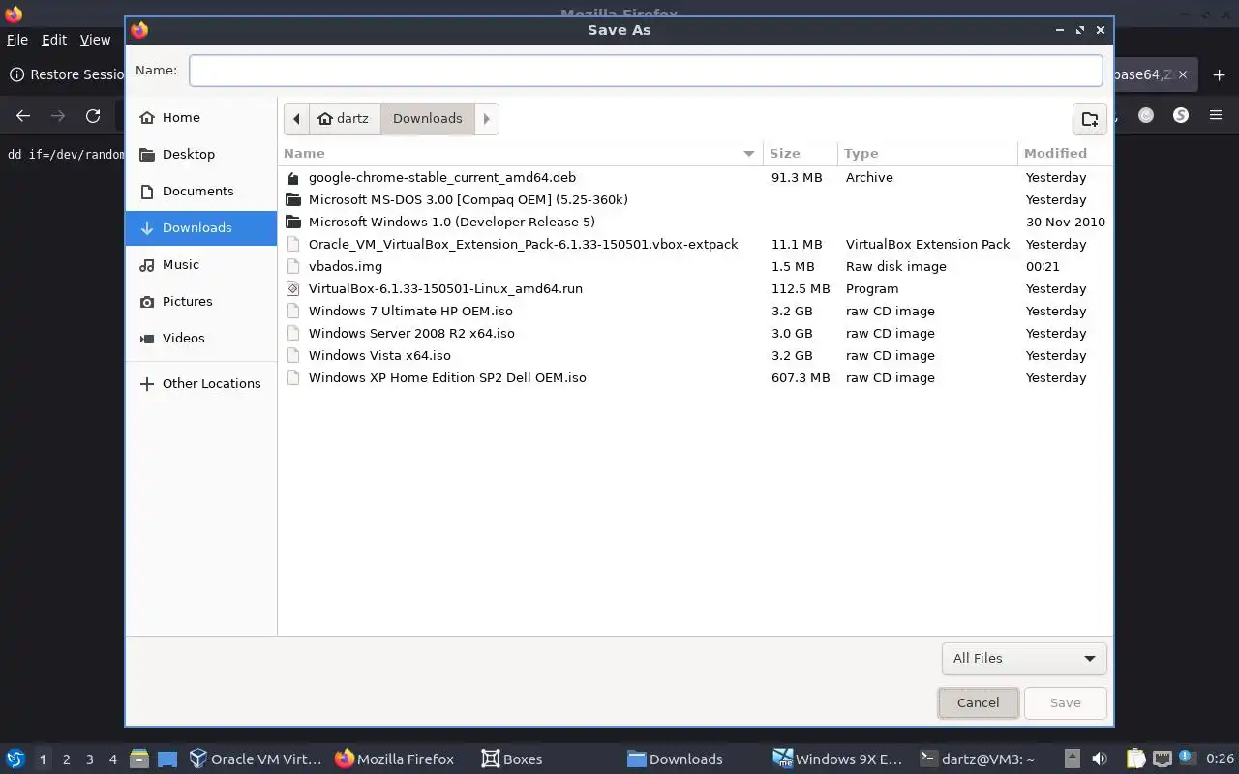This screenshot has width=1239, height=774.
Task: Switch to Windows 9X taskbar window
Action: 838,759
